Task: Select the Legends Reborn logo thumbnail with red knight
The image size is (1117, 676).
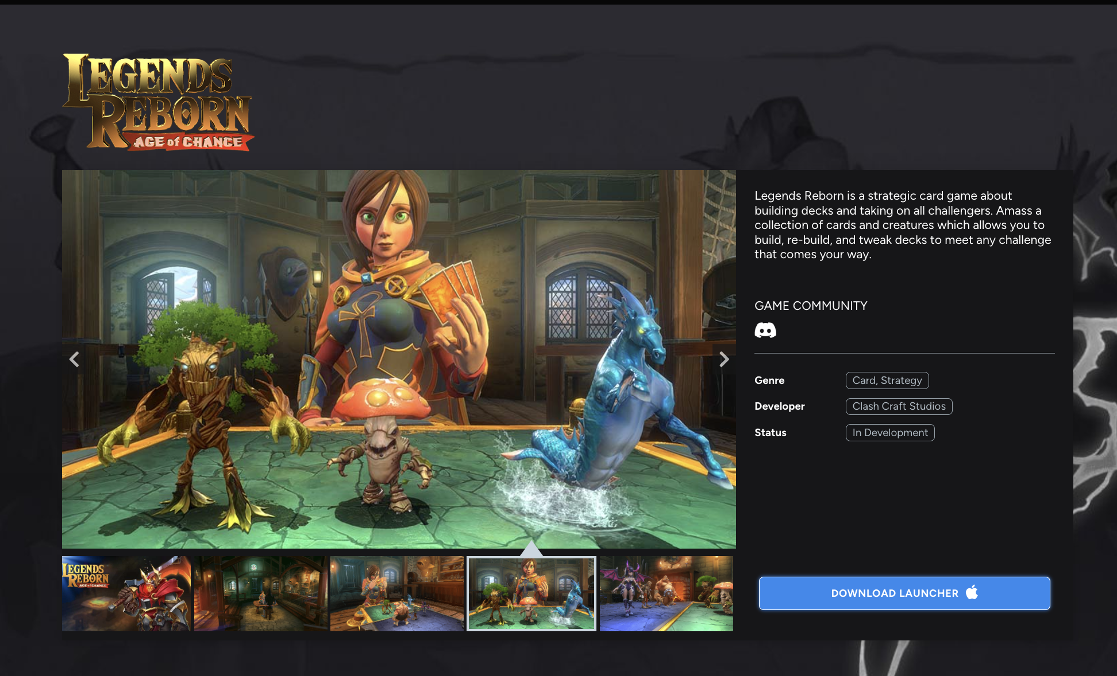Action: tap(126, 593)
